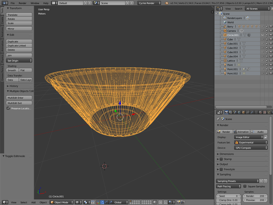Select the Object properties tab (cube icon)
Viewport: 273px width, 205px height.
(x=244, y=112)
